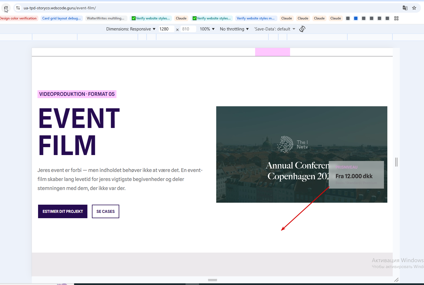Bookmark this page with the star icon
The height and width of the screenshot is (285, 424).
click(x=414, y=8)
